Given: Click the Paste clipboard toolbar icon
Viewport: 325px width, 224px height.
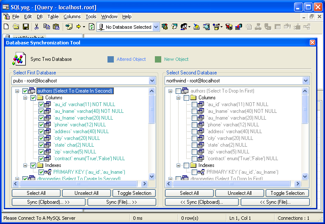Looking at the screenshot, I should click(x=56, y=27).
